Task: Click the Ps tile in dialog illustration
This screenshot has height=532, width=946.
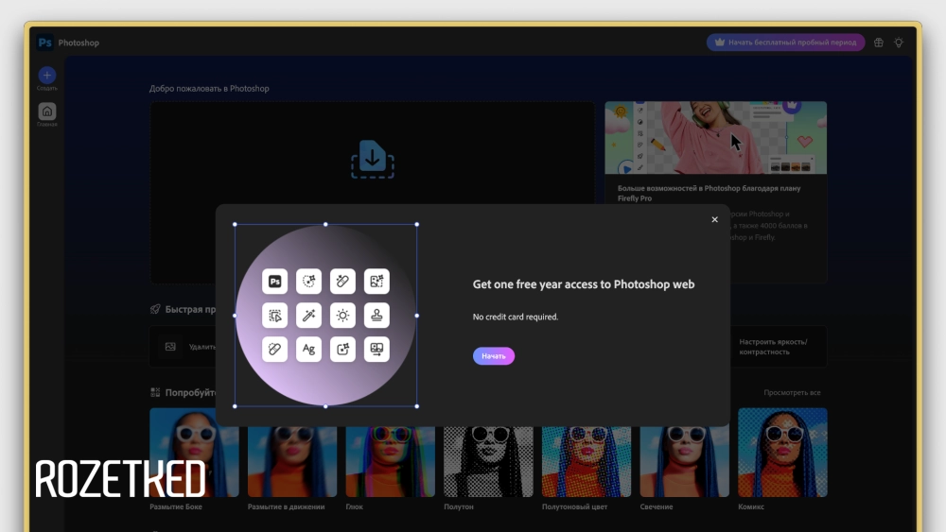Action: click(x=274, y=282)
